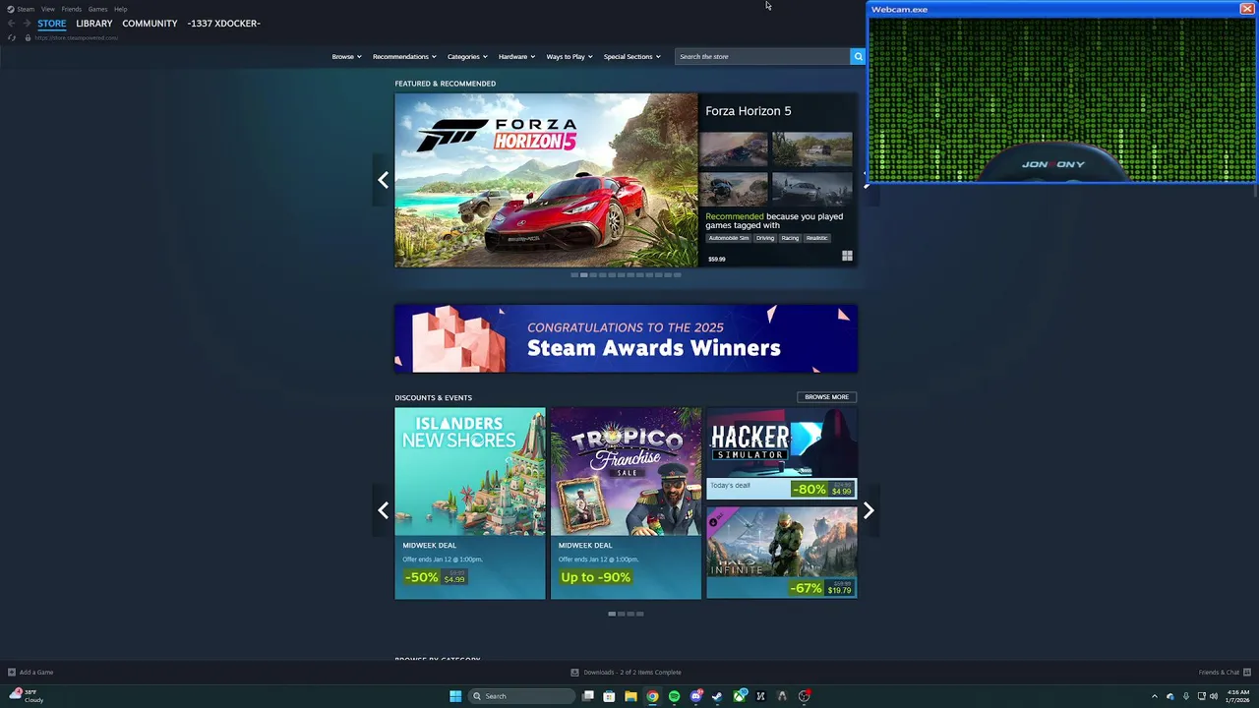
Task: Click the store URL address text
Action: coord(77,37)
